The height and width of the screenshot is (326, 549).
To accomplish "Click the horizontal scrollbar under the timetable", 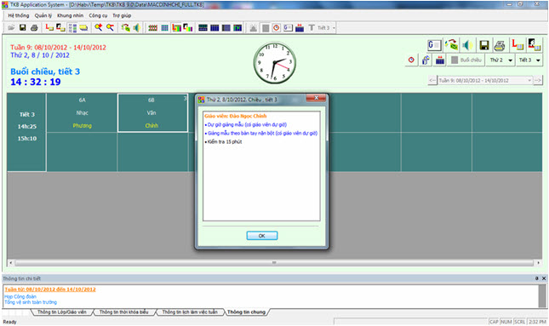I will tap(274, 263).
